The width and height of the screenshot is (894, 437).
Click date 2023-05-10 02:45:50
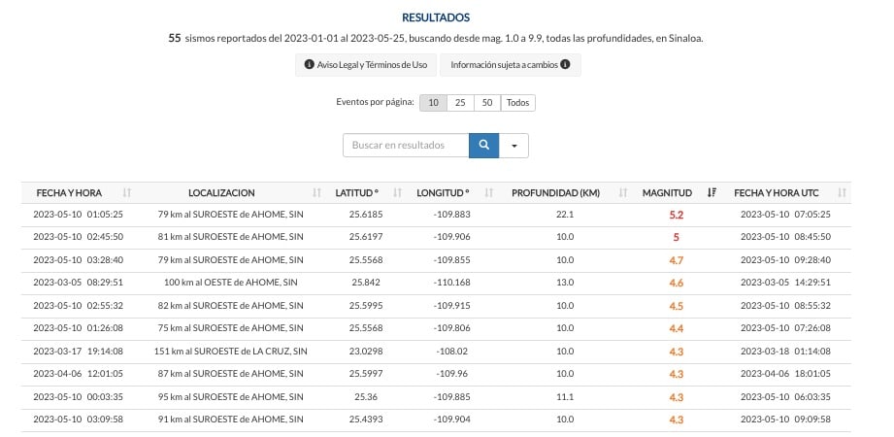[78, 237]
